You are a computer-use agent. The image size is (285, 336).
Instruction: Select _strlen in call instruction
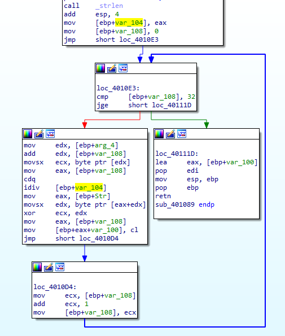coord(109,6)
